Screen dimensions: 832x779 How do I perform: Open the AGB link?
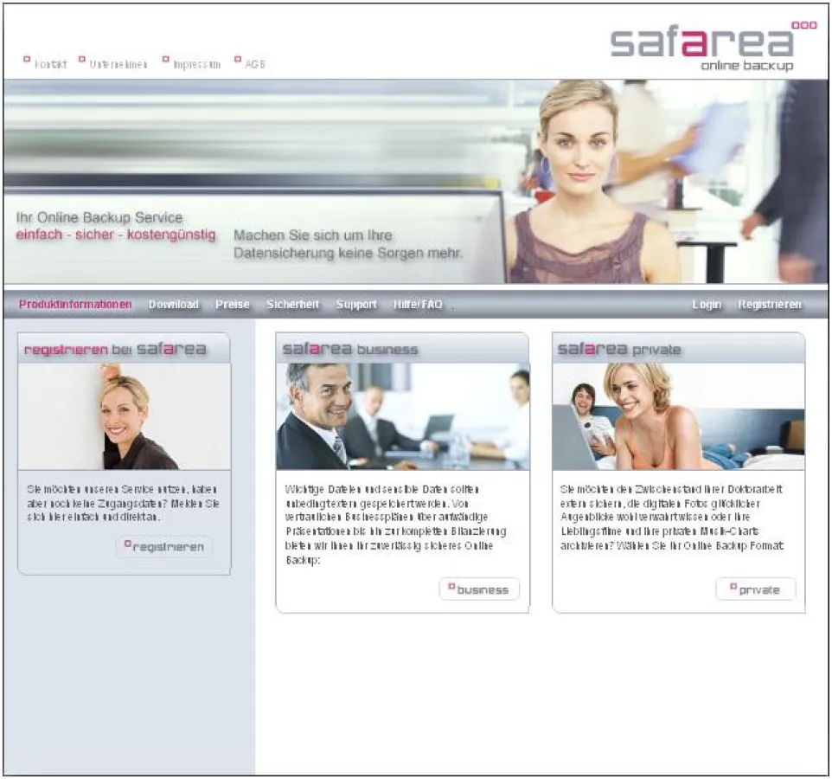click(x=255, y=63)
